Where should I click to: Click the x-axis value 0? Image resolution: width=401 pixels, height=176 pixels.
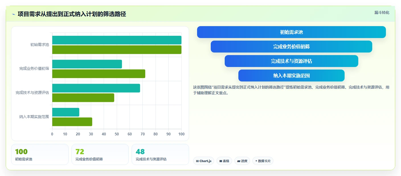coord(52,134)
